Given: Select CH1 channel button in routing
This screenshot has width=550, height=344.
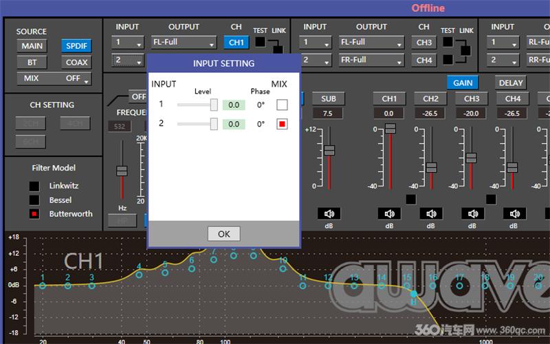Looking at the screenshot, I should click(x=236, y=43).
